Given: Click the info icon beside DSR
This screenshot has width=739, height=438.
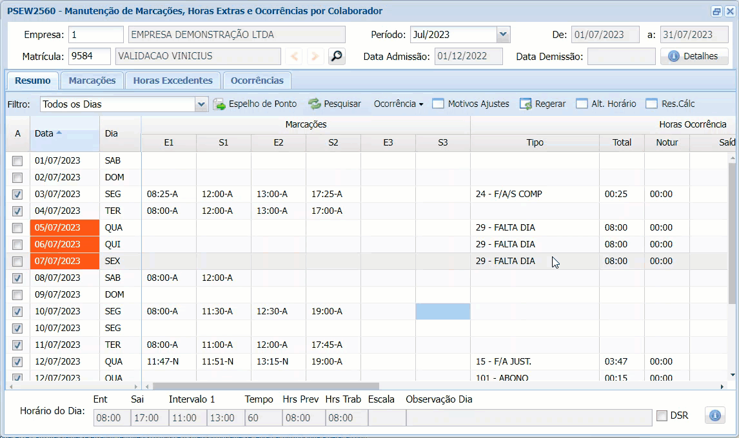Looking at the screenshot, I should pos(714,415).
